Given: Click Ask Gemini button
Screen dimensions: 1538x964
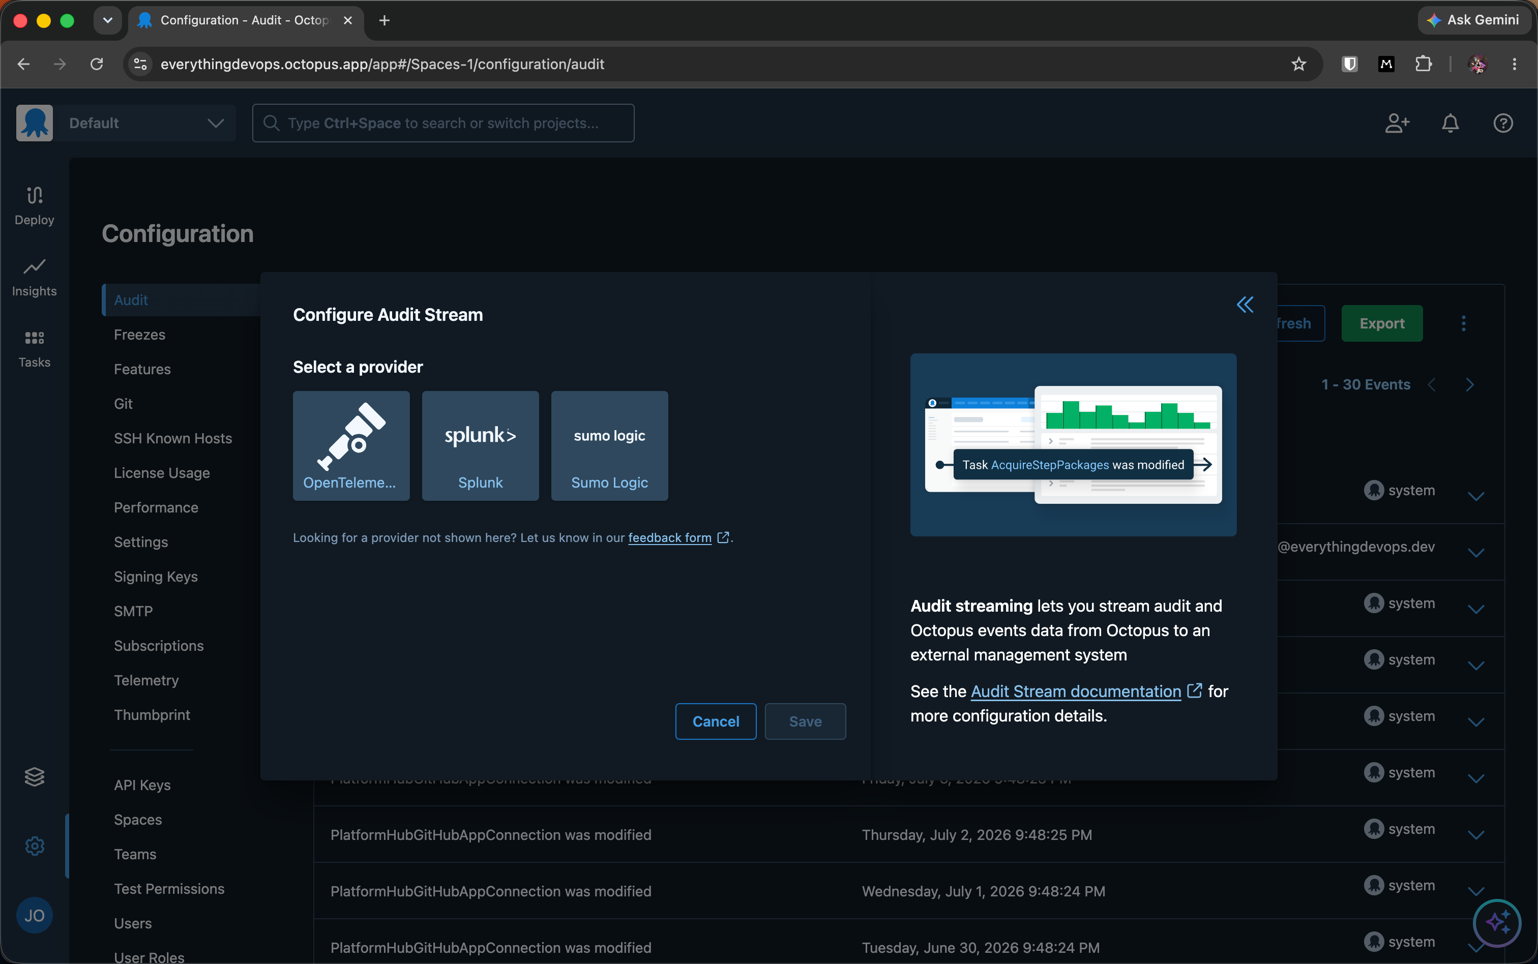Looking at the screenshot, I should [x=1473, y=20].
